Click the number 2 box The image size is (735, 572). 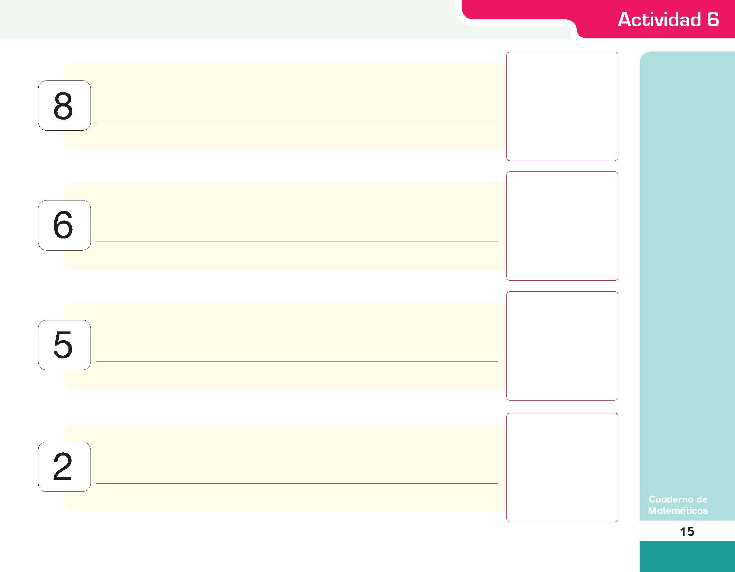tap(64, 467)
